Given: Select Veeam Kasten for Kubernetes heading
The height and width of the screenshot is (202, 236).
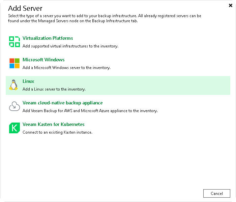Looking at the screenshot, I should tap(53, 124).
